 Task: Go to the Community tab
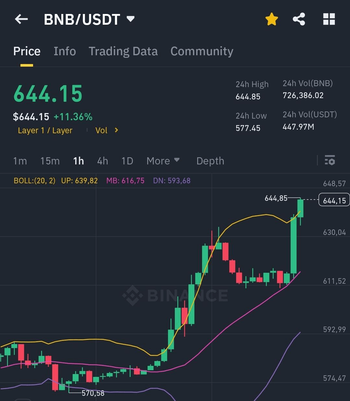pos(202,51)
